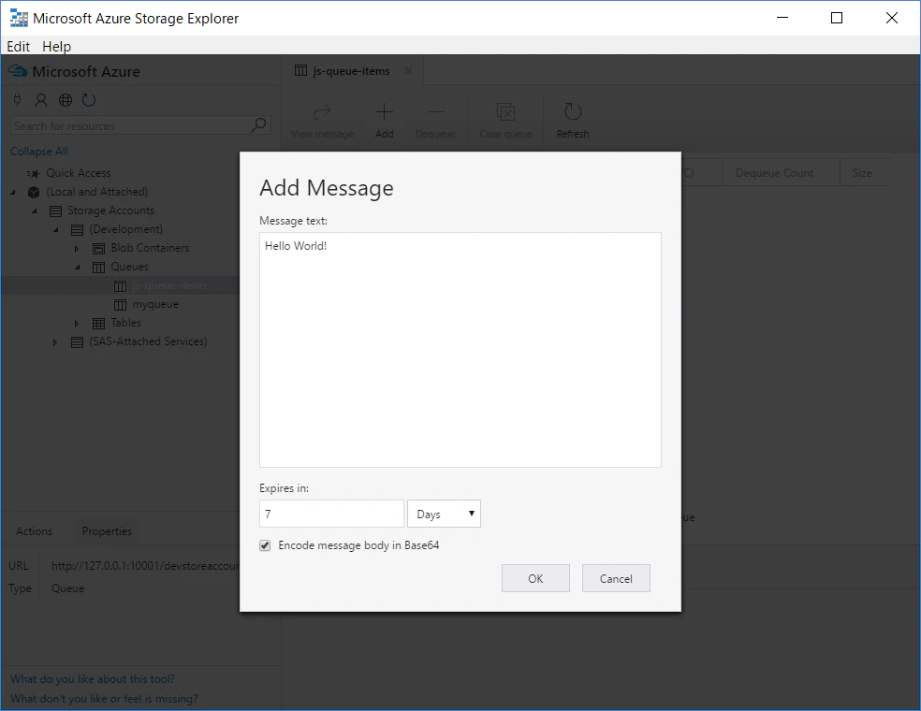Viewport: 921px width, 711px height.
Task: Open the connect plug icon in sidebar
Action: tap(18, 100)
